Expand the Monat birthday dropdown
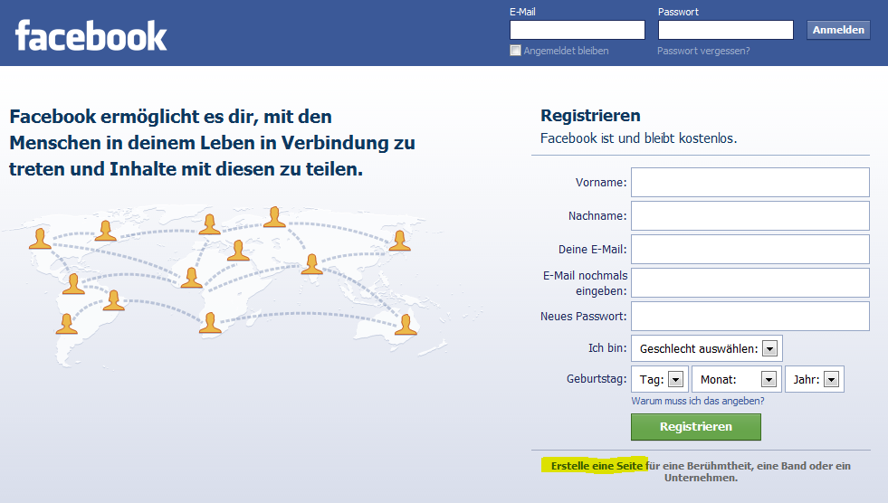Image resolution: width=888 pixels, height=503 pixels. (737, 379)
